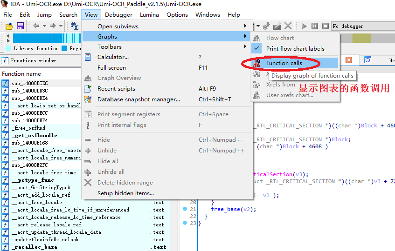Click the Functions window tab icon
Image resolution: width=395 pixels, height=251 pixels.
tap(5, 60)
